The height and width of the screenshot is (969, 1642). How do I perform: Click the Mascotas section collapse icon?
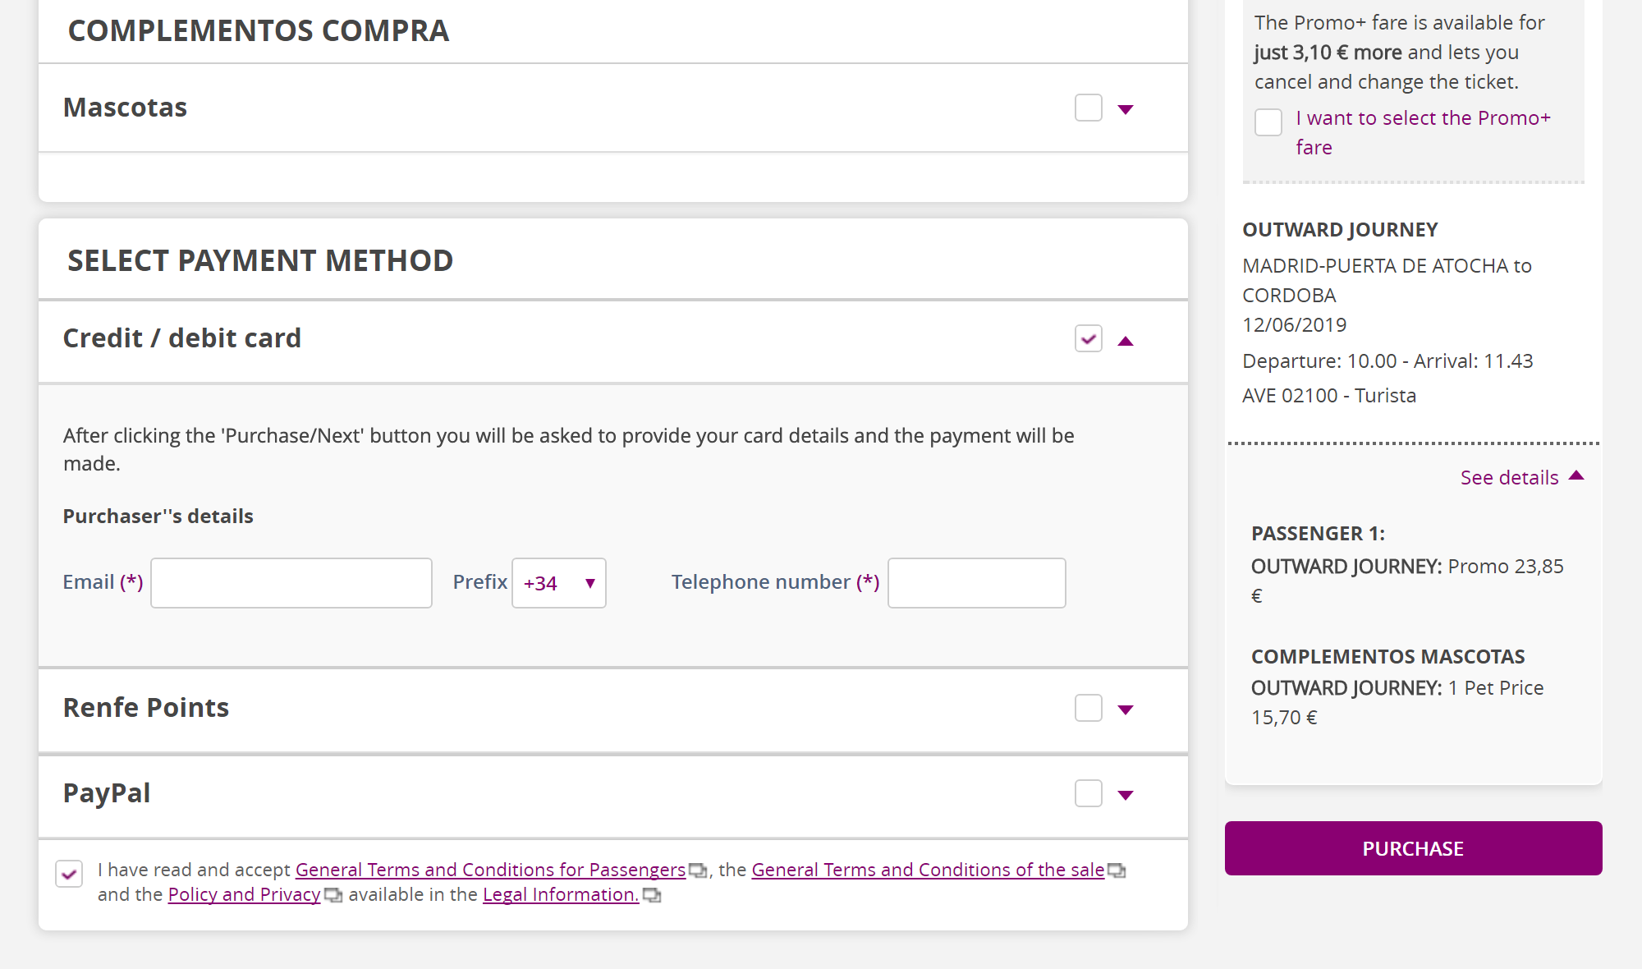1126,105
